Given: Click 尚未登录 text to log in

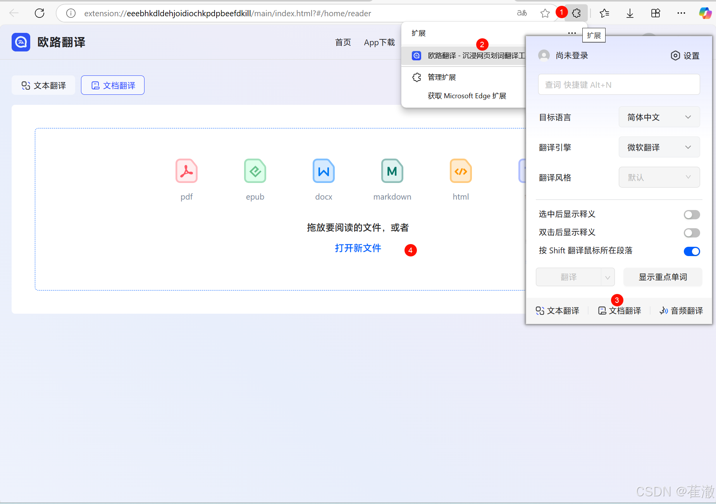Looking at the screenshot, I should (x=572, y=56).
